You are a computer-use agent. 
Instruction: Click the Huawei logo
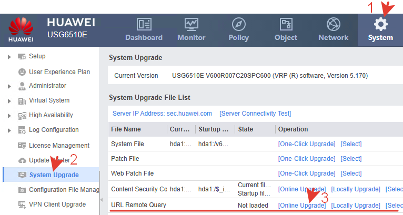(21, 29)
